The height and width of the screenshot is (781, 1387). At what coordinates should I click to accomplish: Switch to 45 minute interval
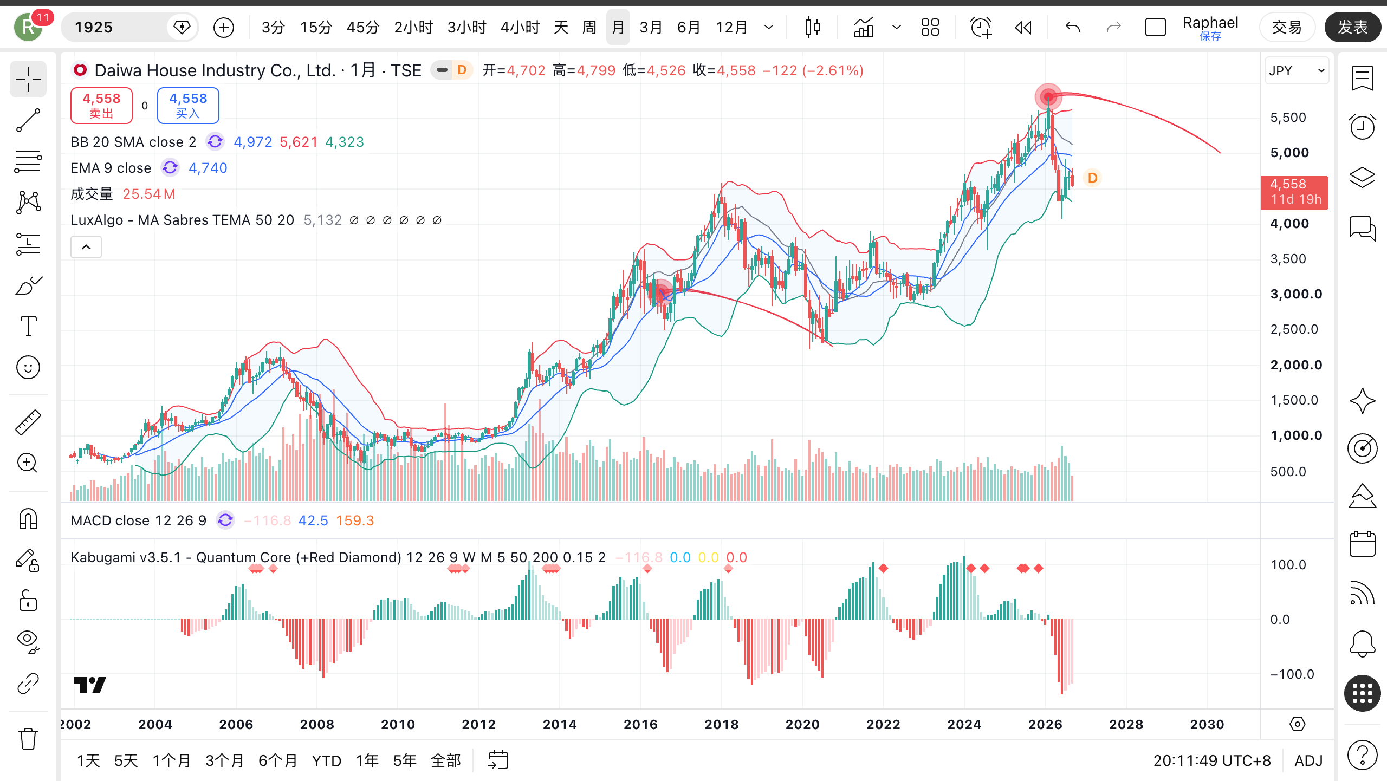coord(363,27)
